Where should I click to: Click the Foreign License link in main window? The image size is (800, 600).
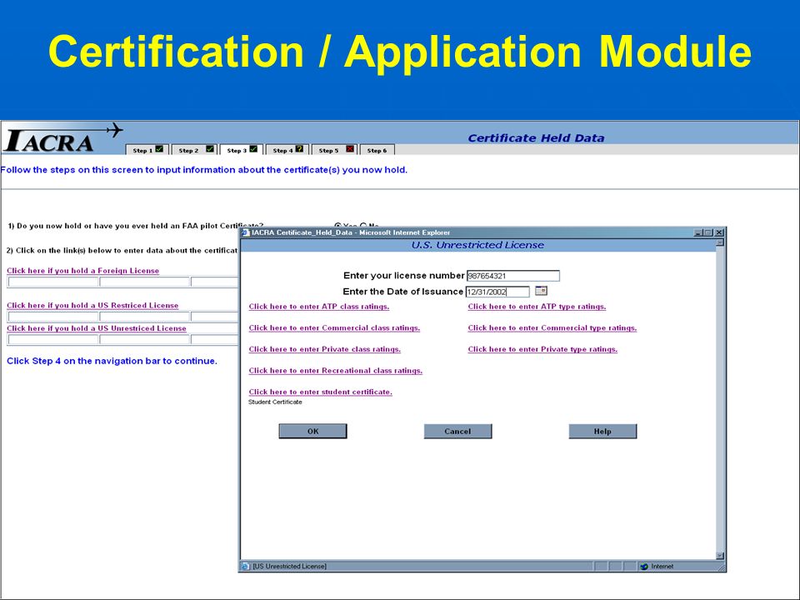[82, 271]
